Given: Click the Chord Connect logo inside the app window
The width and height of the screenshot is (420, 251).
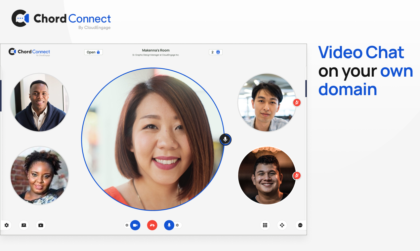Looking at the screenshot, I should (x=29, y=52).
